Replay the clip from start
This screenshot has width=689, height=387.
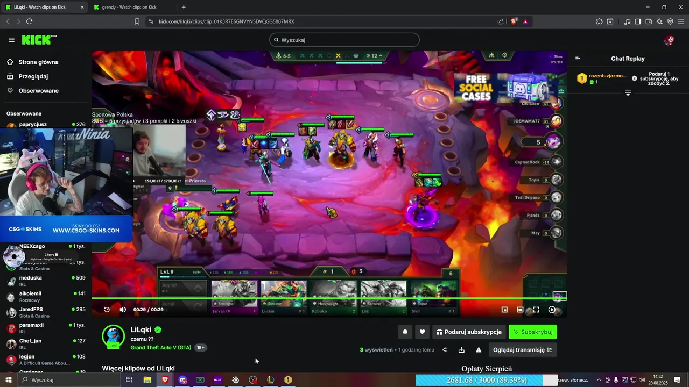(107, 310)
